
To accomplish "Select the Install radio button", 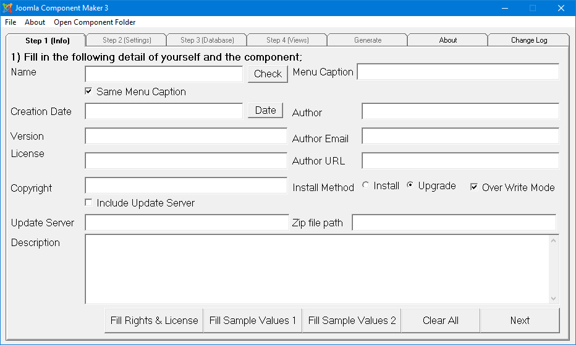I will (x=365, y=185).
